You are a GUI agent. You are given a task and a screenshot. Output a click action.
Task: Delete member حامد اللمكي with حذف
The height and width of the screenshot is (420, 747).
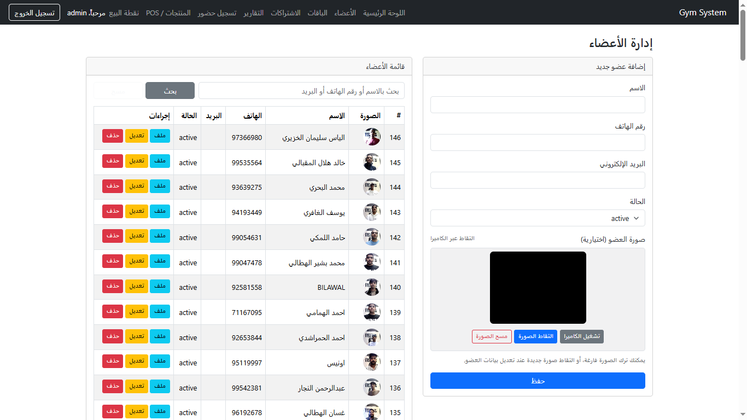113,236
